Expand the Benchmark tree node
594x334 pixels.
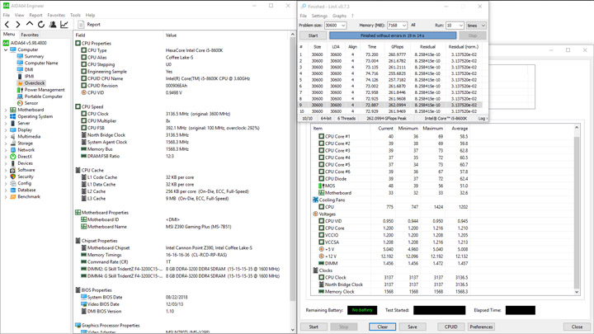click(x=6, y=196)
